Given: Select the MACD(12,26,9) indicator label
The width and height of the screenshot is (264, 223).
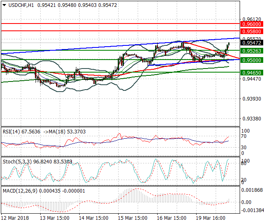Looking at the screenshot, I should pos(20,191).
